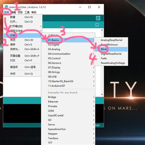145x145 pixels.
Task: Expand 08.Strings examples submenu
Action: [x=68, y=72]
